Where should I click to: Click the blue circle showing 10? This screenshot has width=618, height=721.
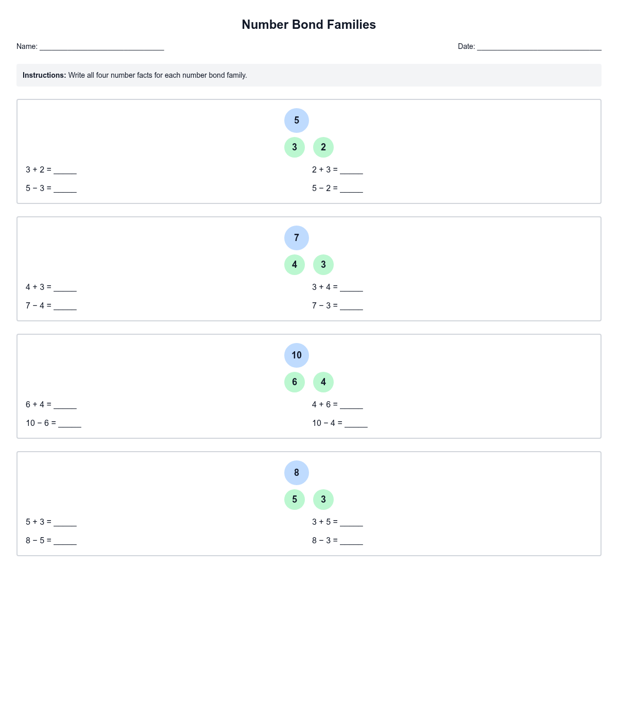pyautogui.click(x=297, y=355)
